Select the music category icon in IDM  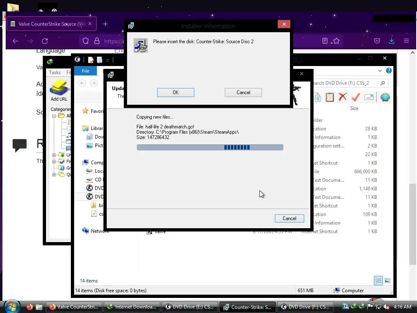(68, 135)
